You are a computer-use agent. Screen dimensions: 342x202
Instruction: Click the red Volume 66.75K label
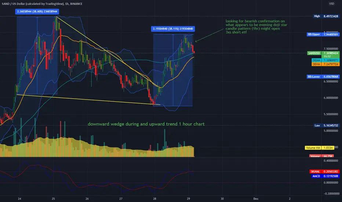(321, 156)
